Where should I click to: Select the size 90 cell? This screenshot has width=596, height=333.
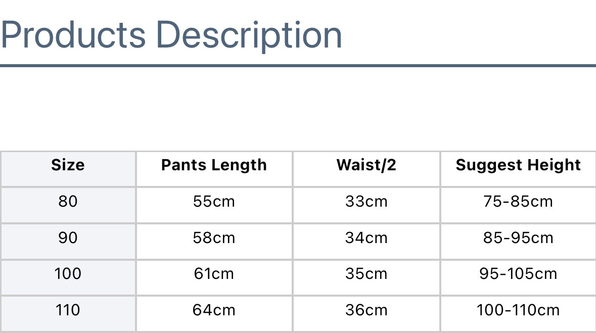click(68, 237)
